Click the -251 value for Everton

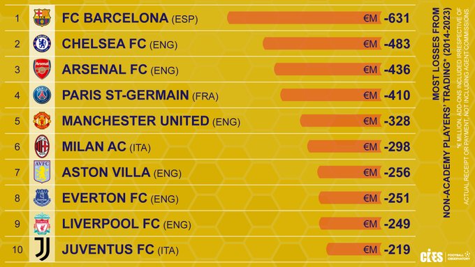click(397, 198)
